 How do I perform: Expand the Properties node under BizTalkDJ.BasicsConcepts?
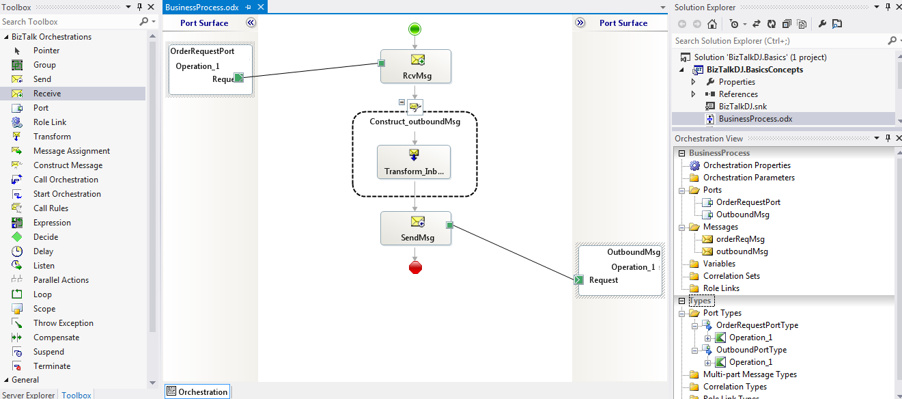[x=692, y=81]
